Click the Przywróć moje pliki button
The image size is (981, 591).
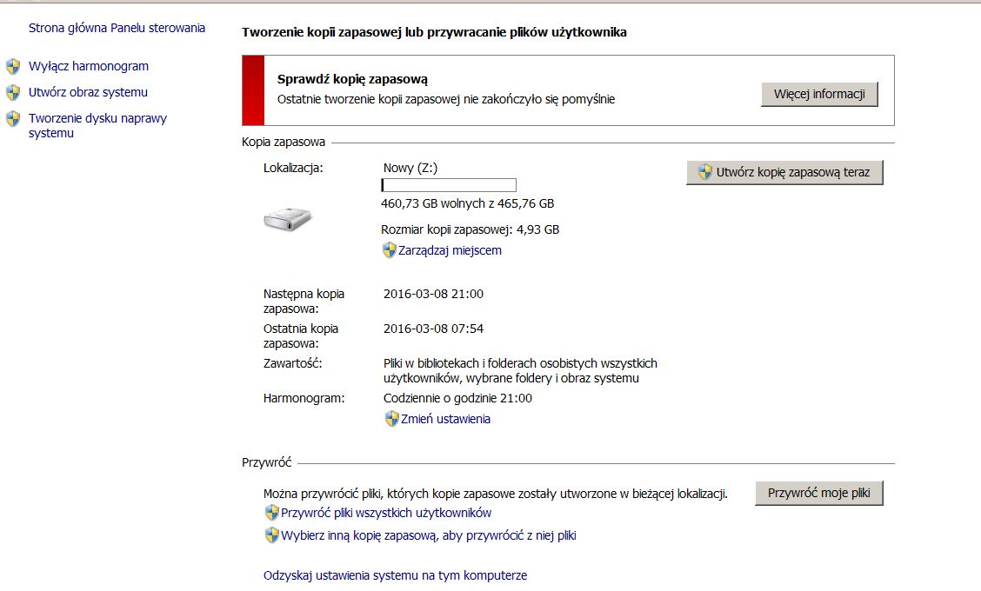click(x=819, y=494)
